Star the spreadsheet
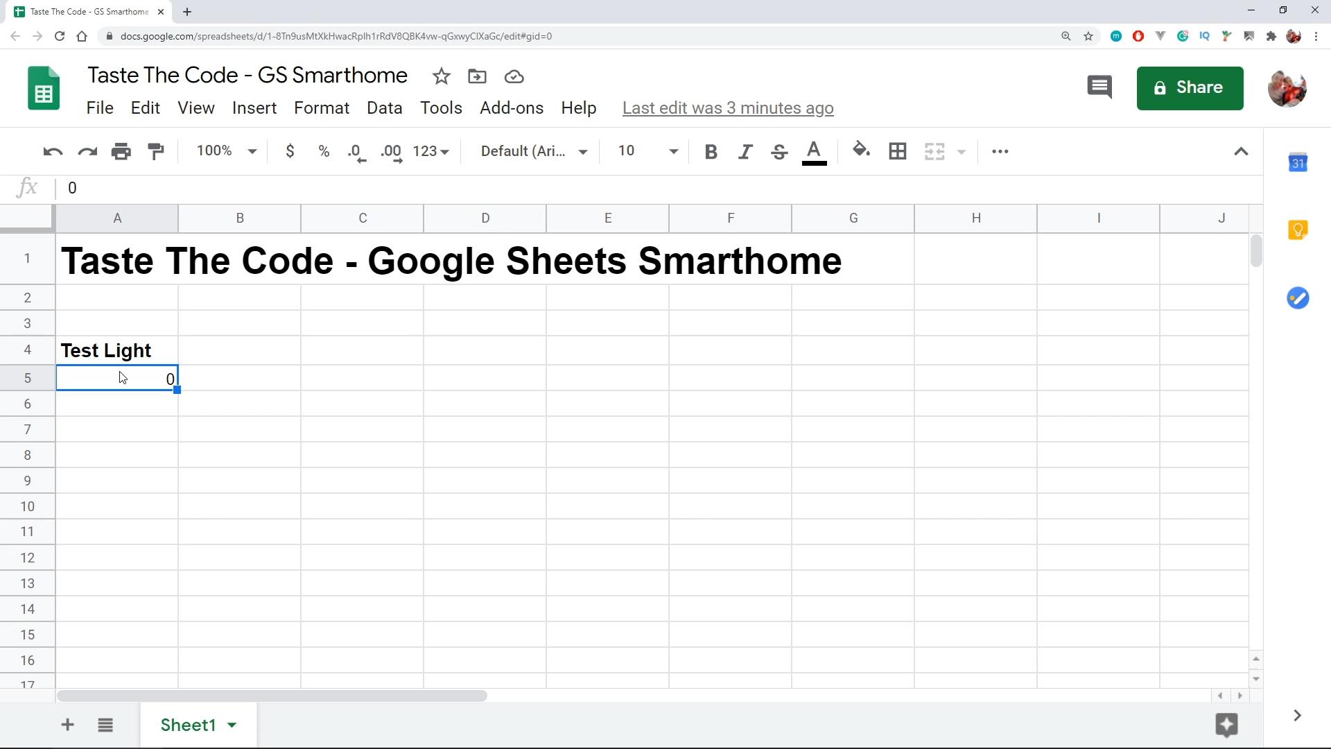Screen dimensions: 1331x749 (x=441, y=76)
